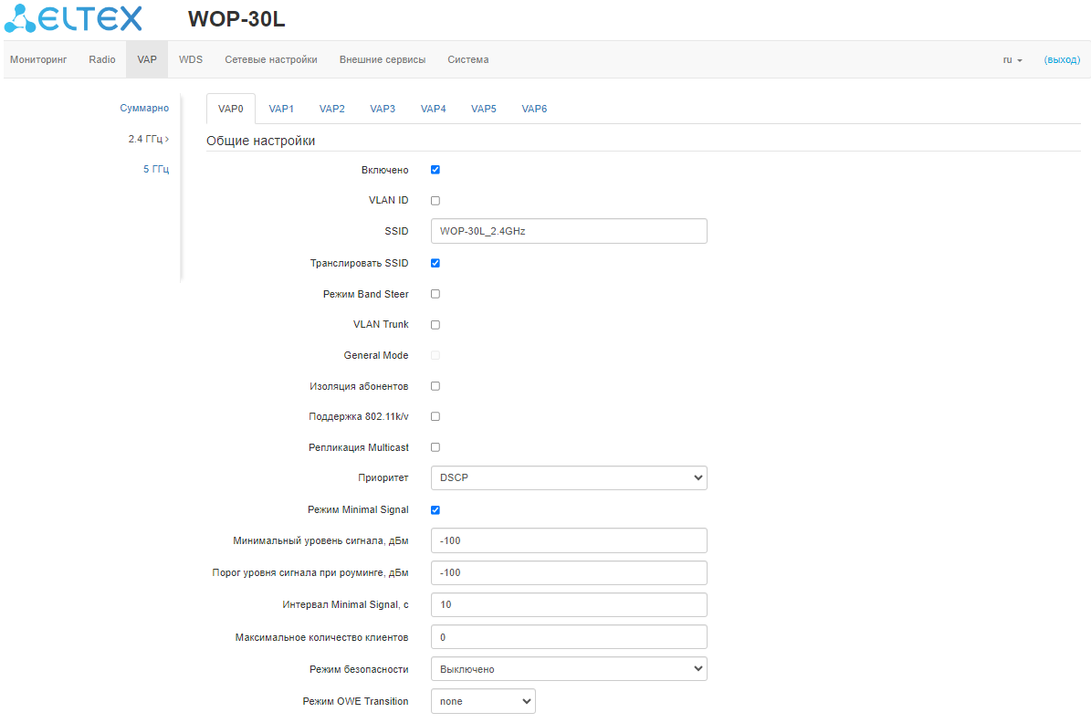Select the 2.4 ГГц sidebar item
Image resolution: width=1091 pixels, height=723 pixels.
pyautogui.click(x=148, y=139)
